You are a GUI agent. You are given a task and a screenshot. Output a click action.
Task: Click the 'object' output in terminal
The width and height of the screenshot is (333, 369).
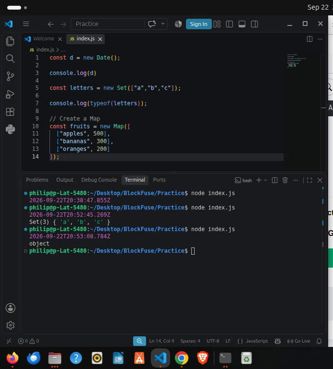click(x=39, y=244)
